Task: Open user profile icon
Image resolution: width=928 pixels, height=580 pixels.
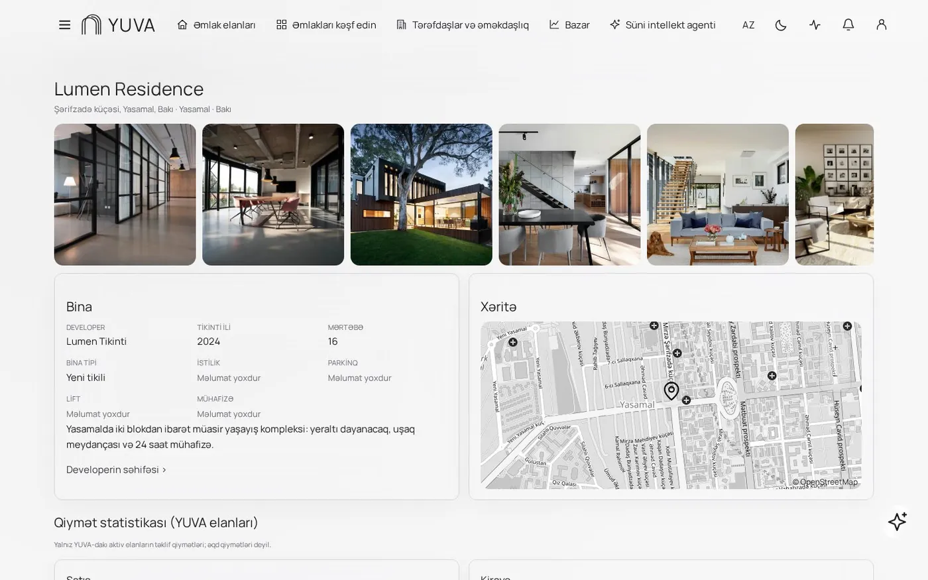Action: [x=881, y=25]
